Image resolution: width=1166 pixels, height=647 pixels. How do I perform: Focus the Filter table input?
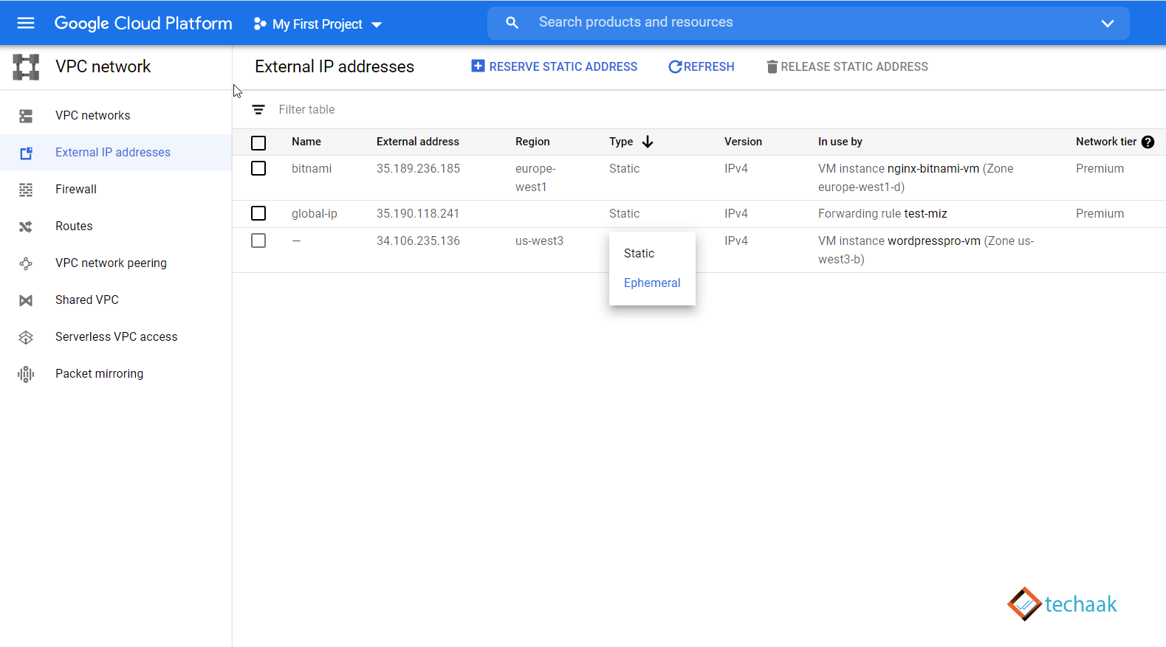coord(709,110)
